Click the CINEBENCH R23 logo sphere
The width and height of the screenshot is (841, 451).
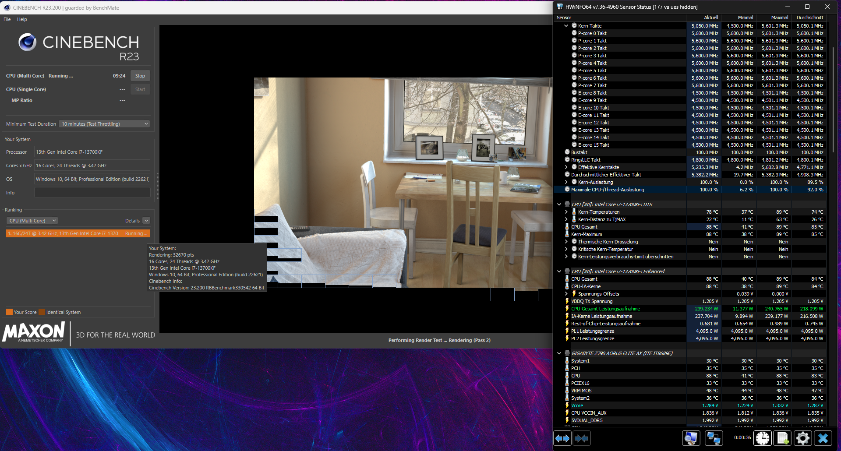(27, 42)
